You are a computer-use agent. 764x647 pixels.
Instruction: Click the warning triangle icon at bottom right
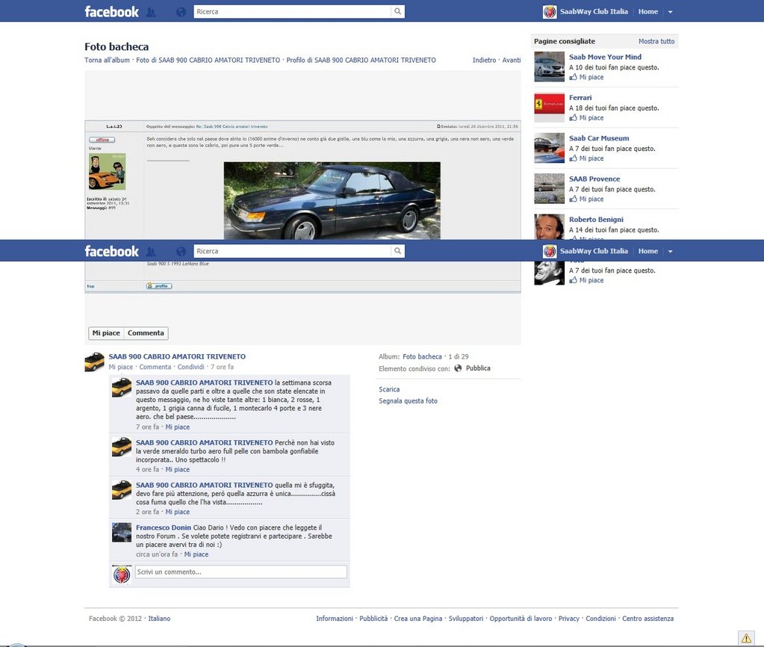746,638
